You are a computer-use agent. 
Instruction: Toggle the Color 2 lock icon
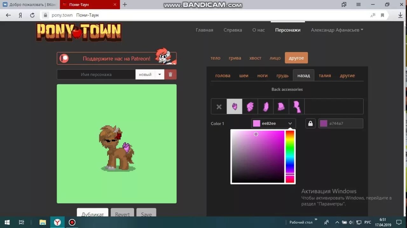pos(310,123)
